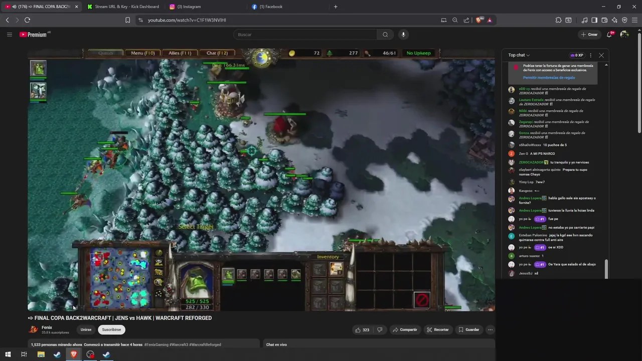Click the Compartir share button
Image resolution: width=642 pixels, height=361 pixels.
(405, 329)
